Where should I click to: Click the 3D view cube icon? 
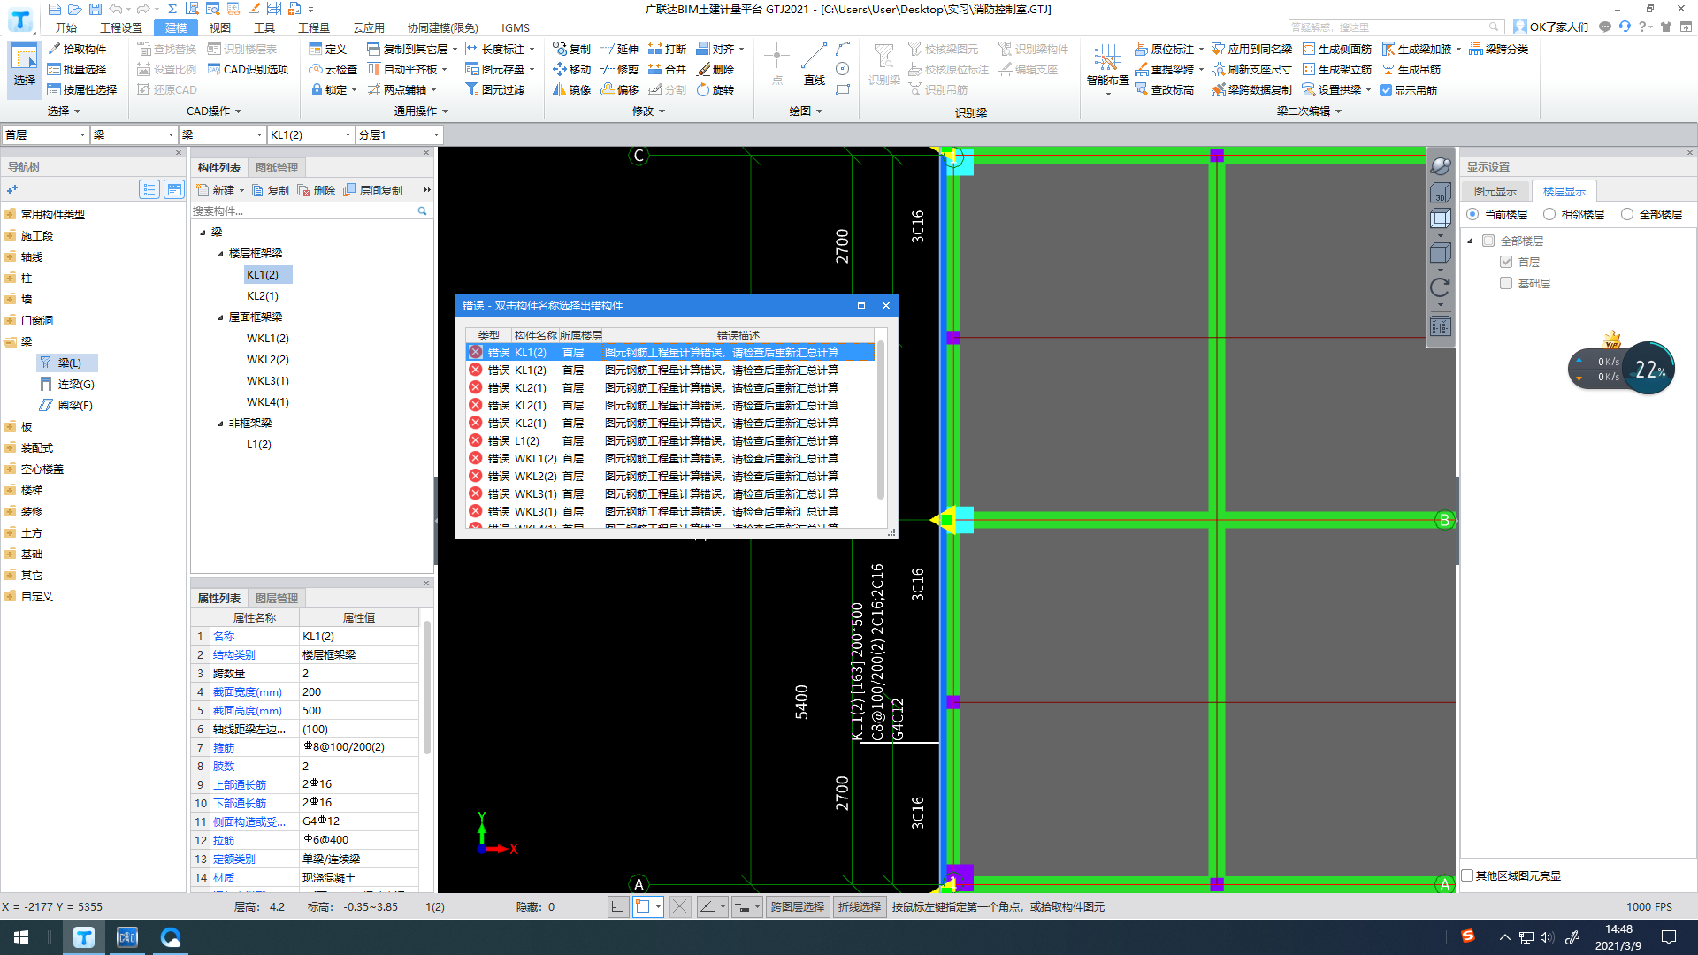coord(1440,193)
